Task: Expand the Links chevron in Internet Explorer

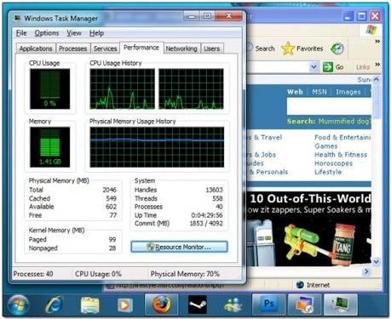Action: point(377,65)
